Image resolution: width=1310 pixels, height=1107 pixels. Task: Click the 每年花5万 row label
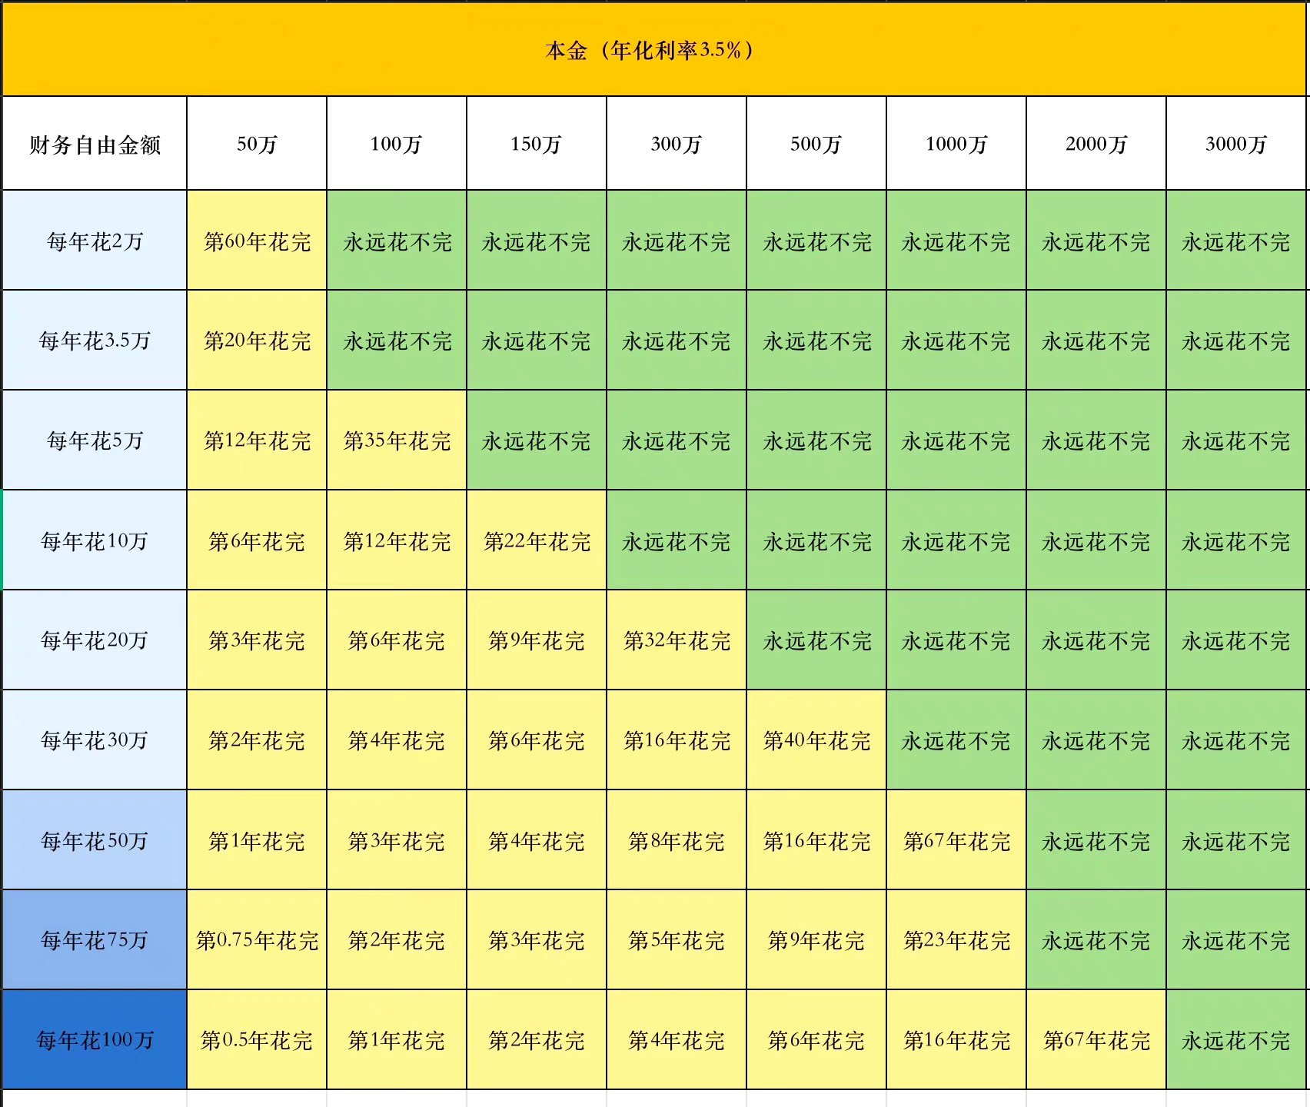click(95, 440)
